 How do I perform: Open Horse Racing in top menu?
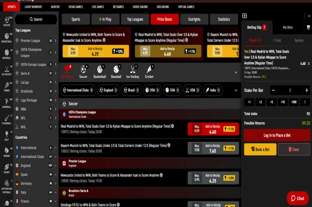coord(140,7)
